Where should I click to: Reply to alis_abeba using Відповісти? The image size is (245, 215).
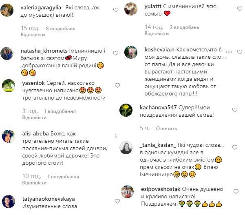pos(34,183)
